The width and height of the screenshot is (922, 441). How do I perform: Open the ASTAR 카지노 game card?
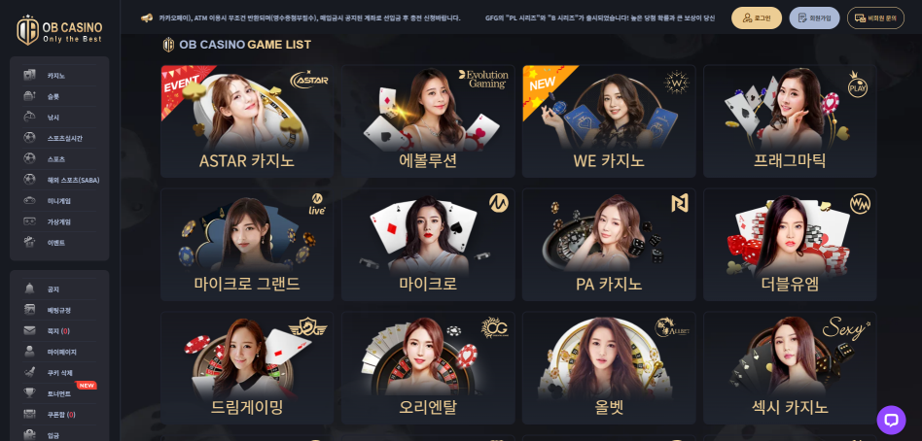click(247, 121)
